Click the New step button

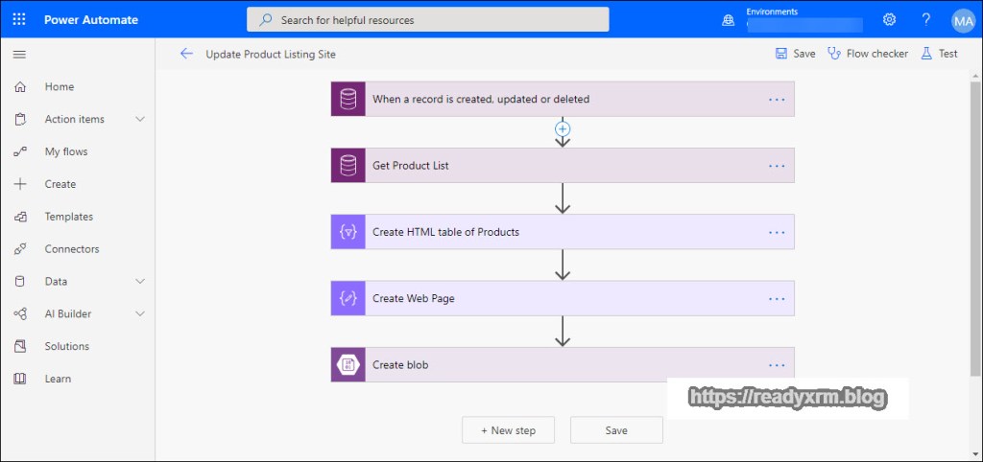(x=508, y=430)
